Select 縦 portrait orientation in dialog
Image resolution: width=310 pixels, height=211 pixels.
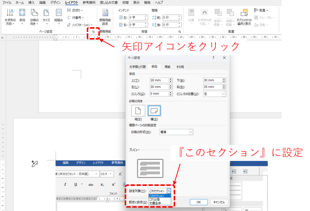(x=138, y=111)
